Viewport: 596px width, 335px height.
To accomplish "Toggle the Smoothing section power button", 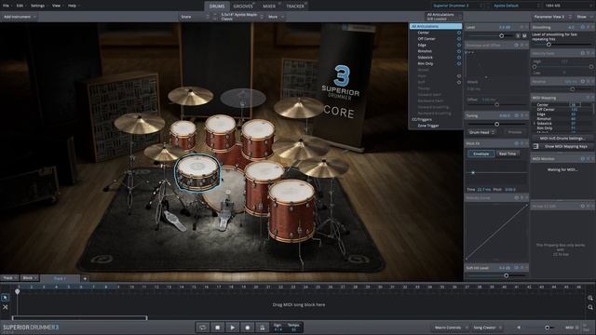I will (x=582, y=27).
